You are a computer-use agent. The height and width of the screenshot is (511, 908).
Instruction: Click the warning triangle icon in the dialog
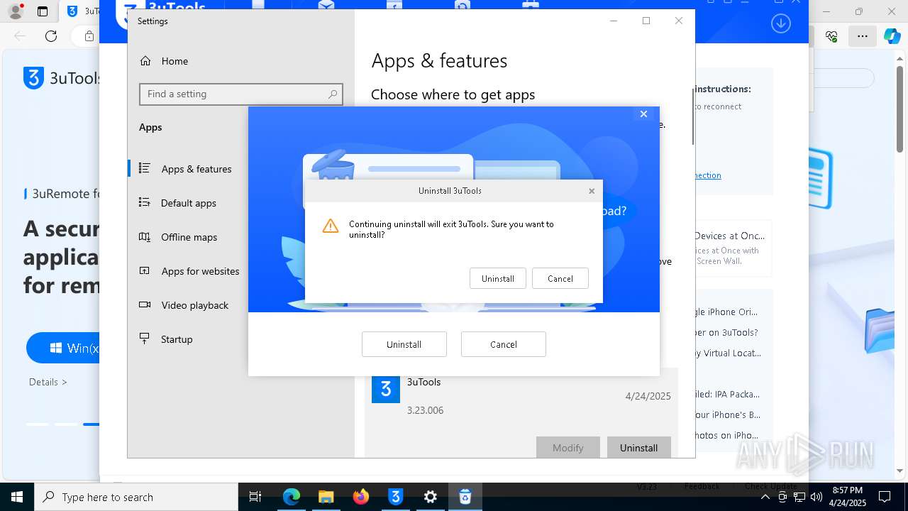click(x=331, y=226)
